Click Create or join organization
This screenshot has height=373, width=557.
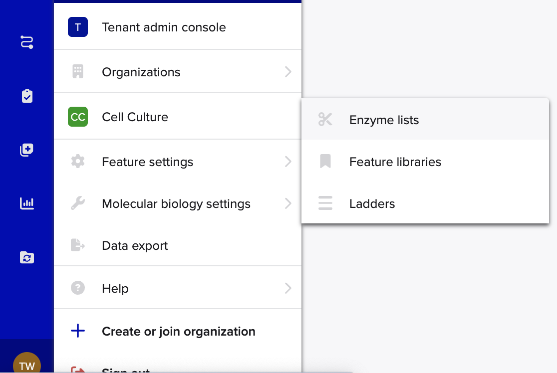178,332
